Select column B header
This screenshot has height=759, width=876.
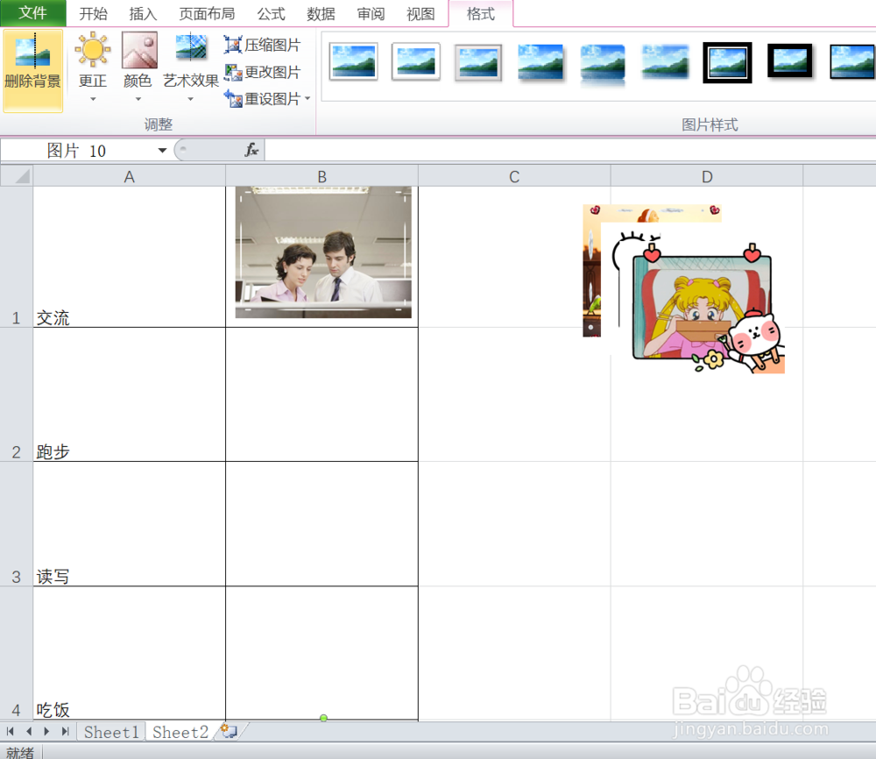pos(321,176)
